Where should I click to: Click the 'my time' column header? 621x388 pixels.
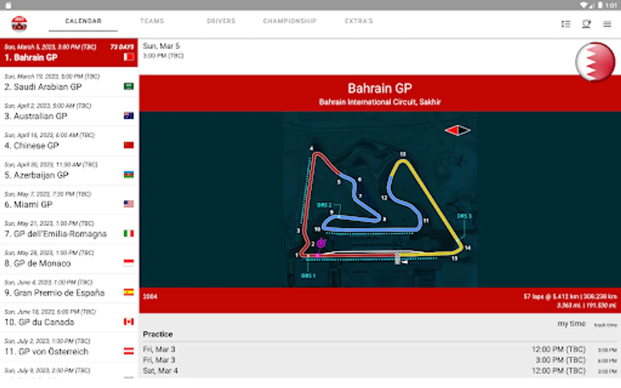[571, 324]
